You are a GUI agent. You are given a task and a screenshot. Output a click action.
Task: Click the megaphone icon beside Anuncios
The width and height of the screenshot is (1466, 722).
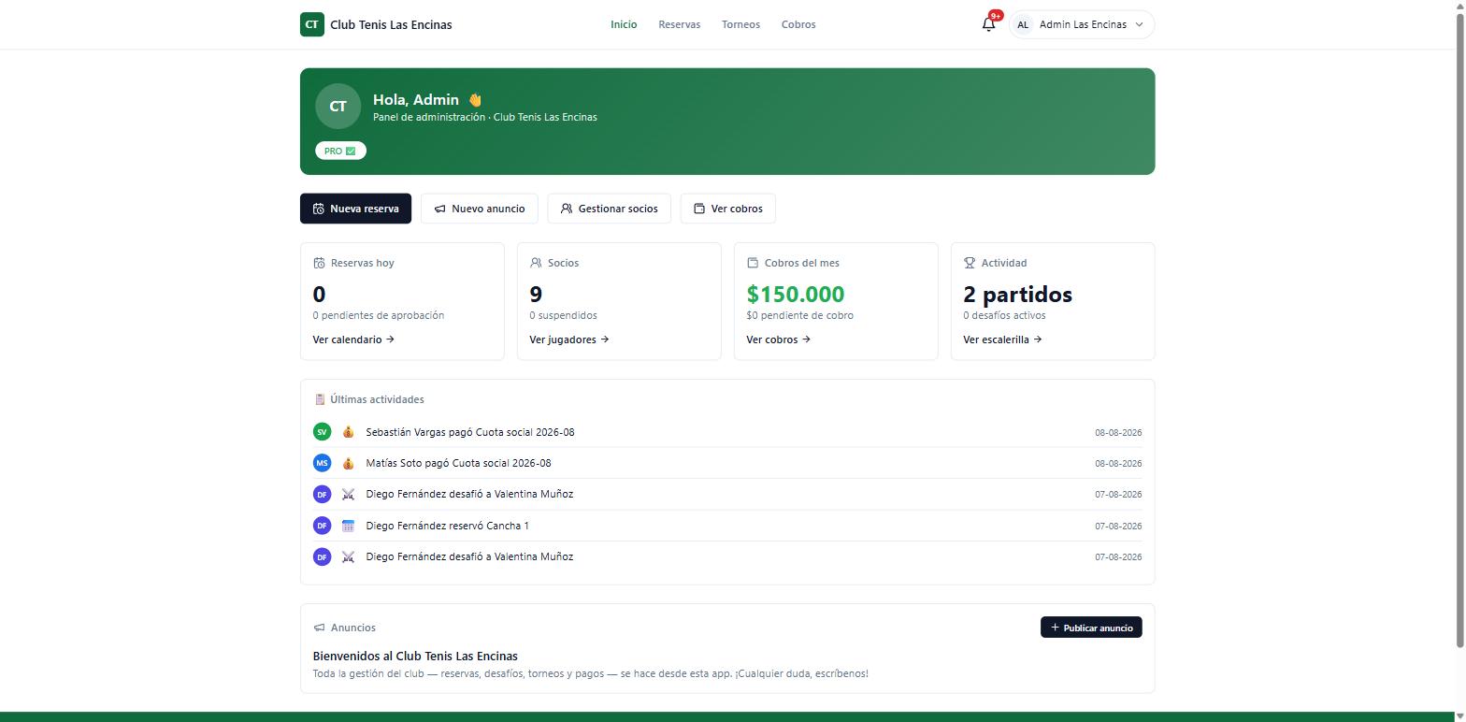(319, 628)
